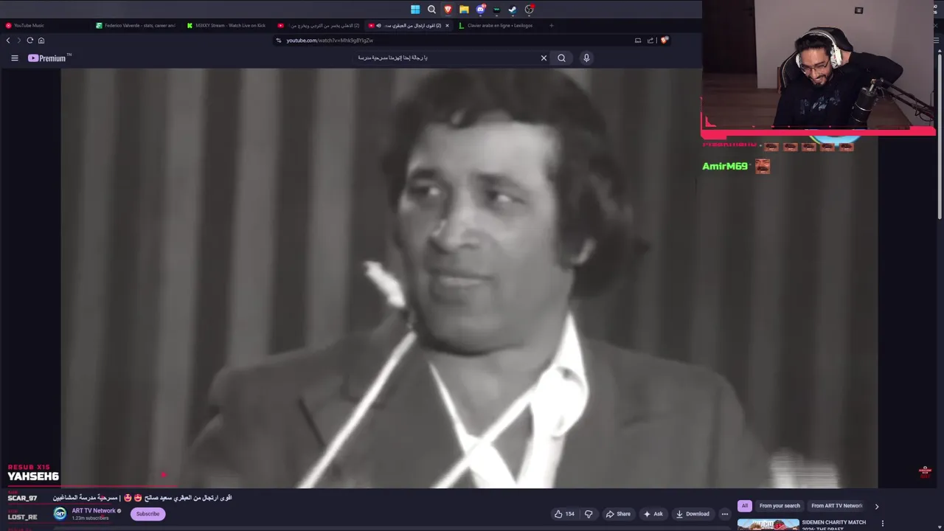Open the ART TV Network channel avatar
This screenshot has height=531, width=944.
tap(60, 514)
